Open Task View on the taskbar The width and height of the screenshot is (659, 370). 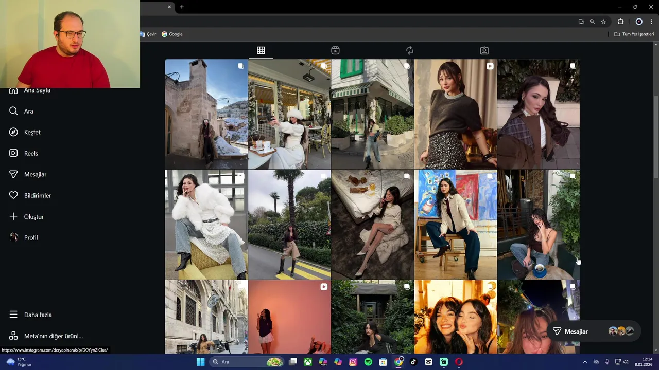click(293, 362)
